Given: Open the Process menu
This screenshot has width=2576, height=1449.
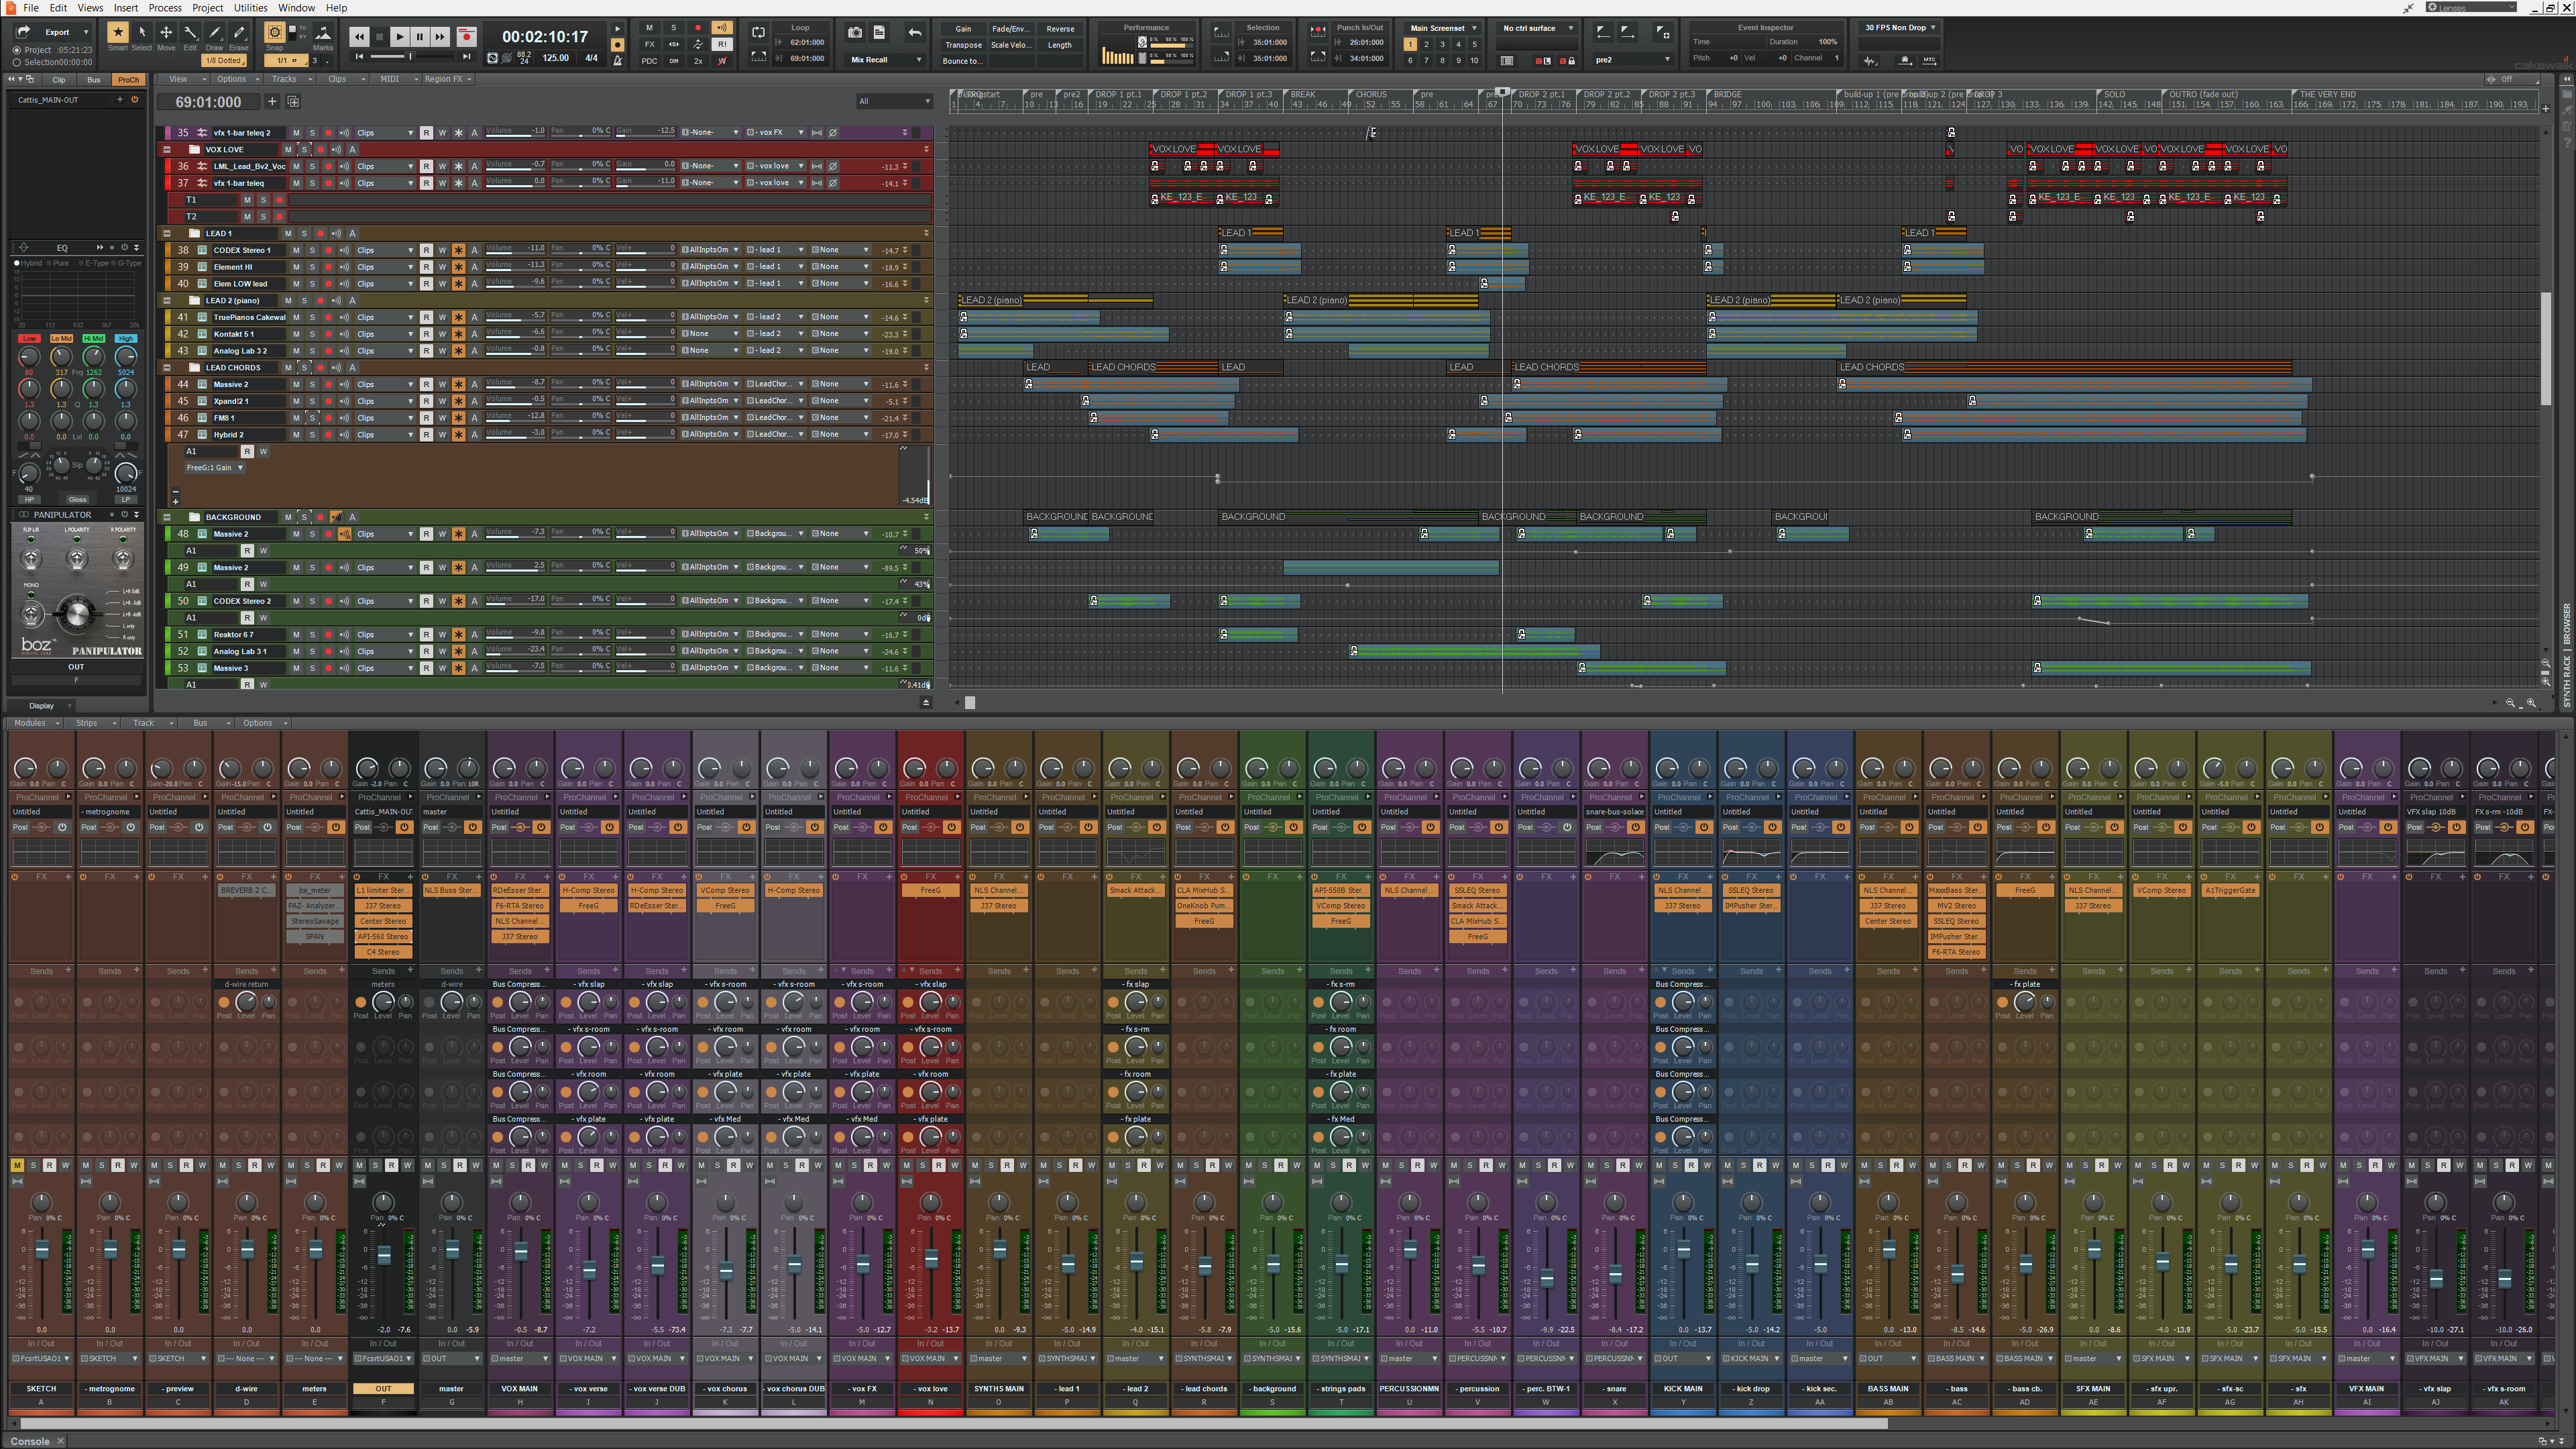Looking at the screenshot, I should point(165,7).
